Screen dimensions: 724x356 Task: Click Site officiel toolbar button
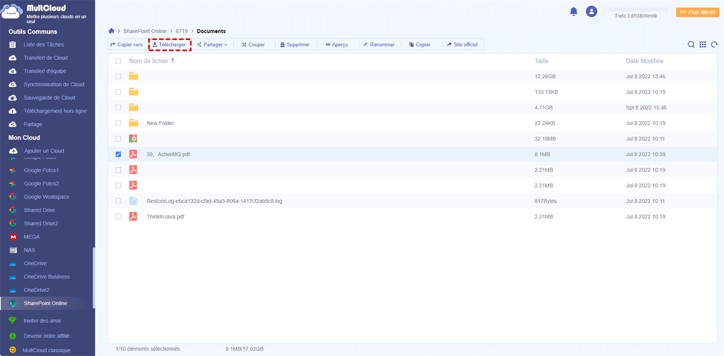pos(462,44)
